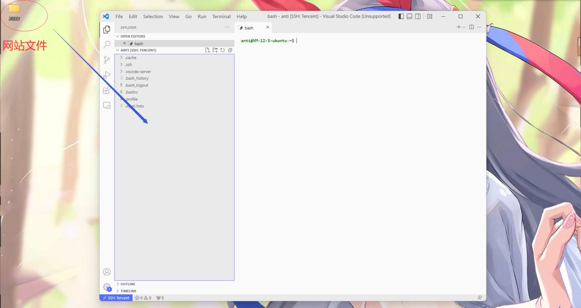Open the File menu
Image resolution: width=581 pixels, height=308 pixels.
(119, 16)
